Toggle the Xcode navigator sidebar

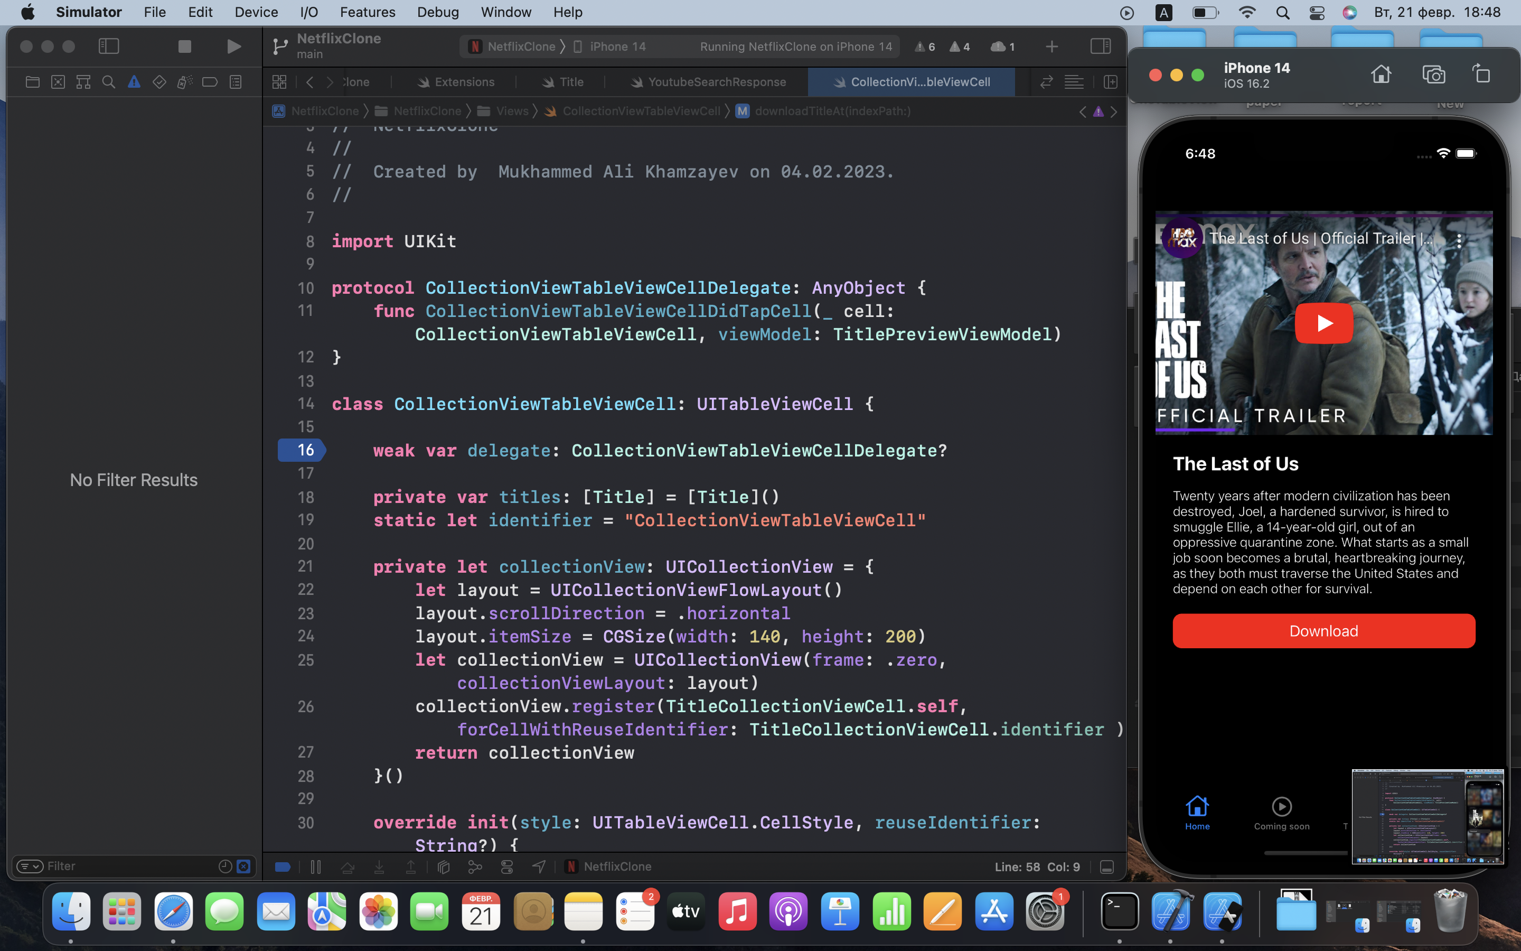click(x=109, y=46)
